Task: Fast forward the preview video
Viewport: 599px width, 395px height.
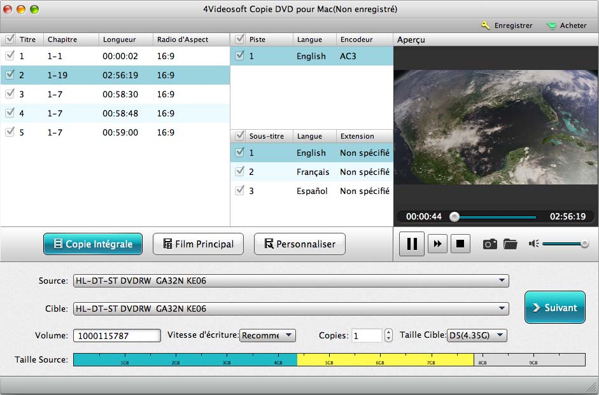Action: [x=437, y=244]
